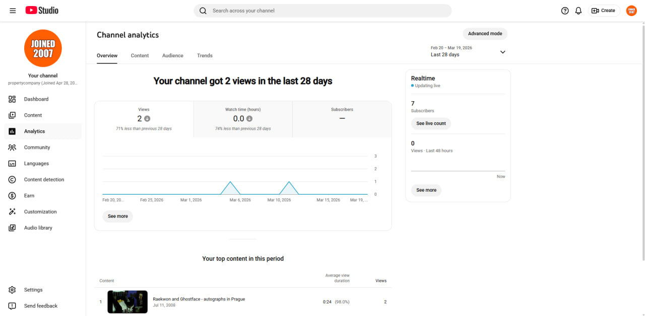Switch to the Trends tab
This screenshot has width=645, height=316.
(x=205, y=55)
